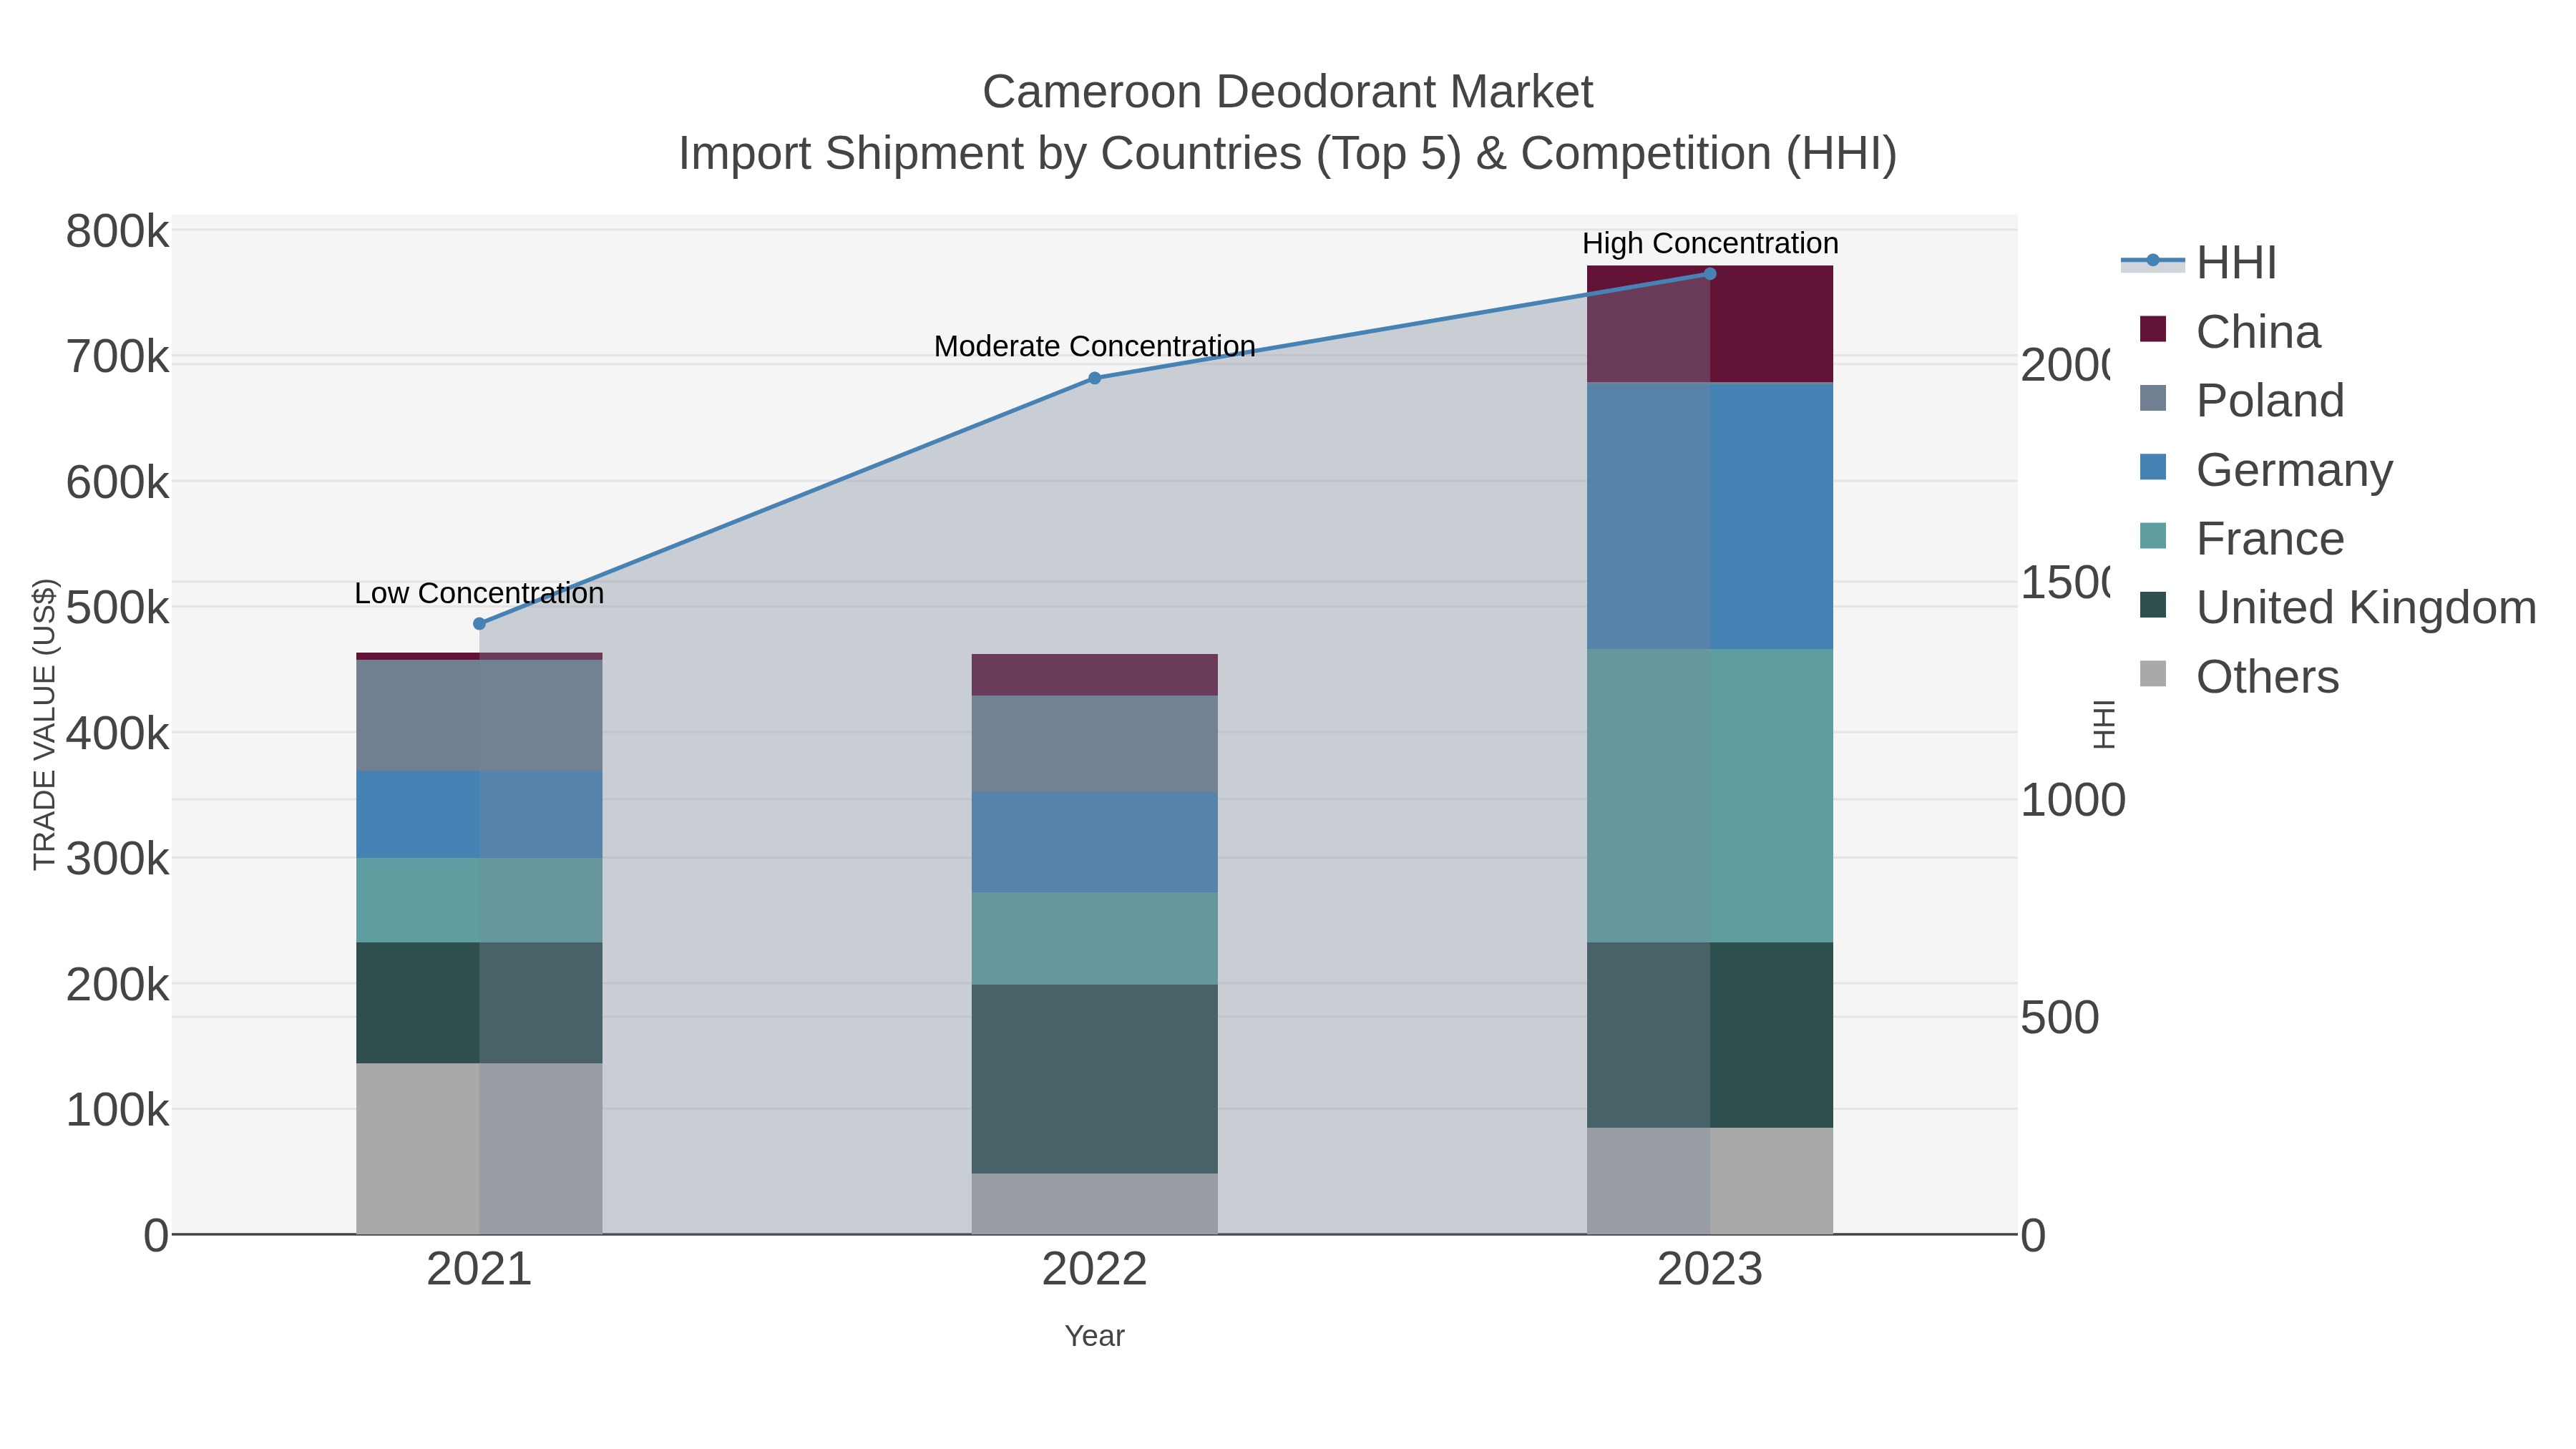
Task: Click the 2023 x-axis label
Action: [1710, 1270]
